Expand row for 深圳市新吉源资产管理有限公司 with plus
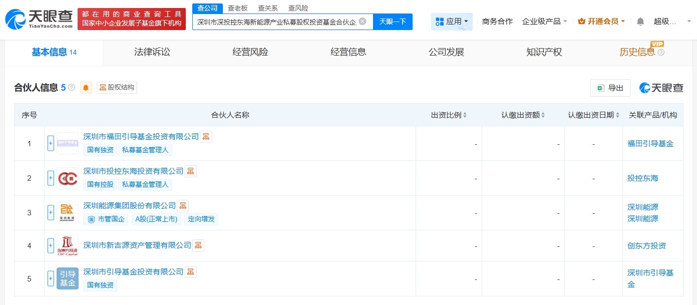The width and height of the screenshot is (697, 305). pos(51,245)
